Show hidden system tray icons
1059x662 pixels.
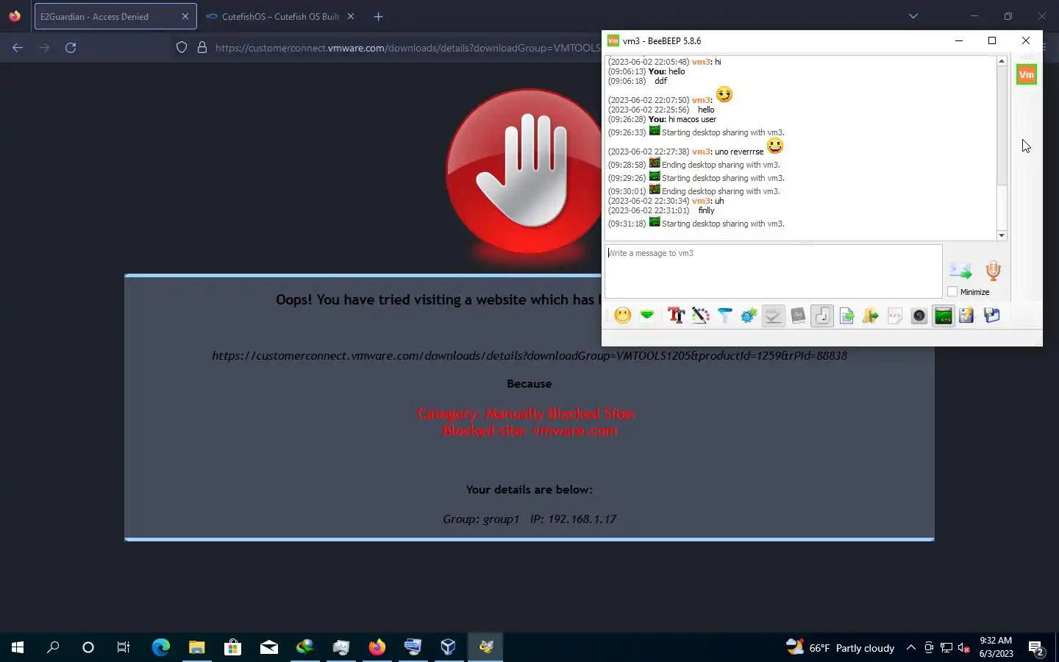pos(910,647)
